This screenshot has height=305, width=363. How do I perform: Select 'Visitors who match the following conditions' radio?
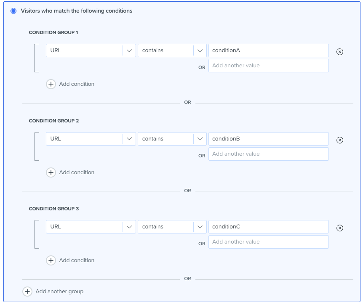tap(13, 11)
